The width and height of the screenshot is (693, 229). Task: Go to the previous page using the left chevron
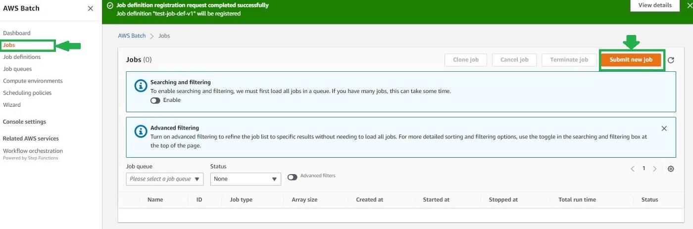(x=633, y=169)
